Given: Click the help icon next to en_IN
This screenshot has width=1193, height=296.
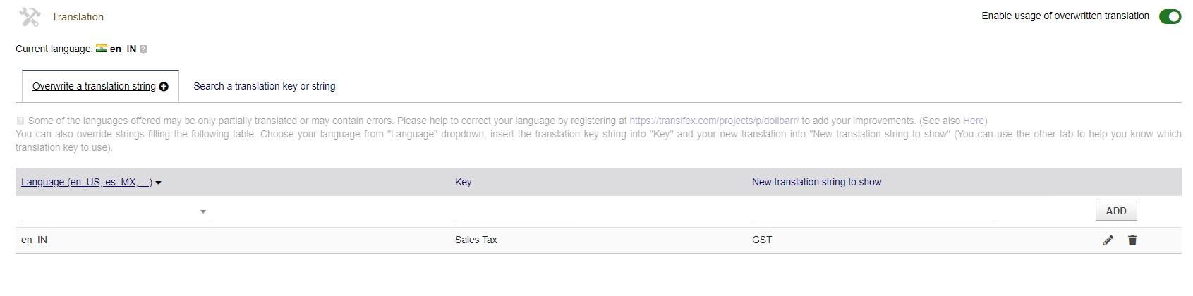Looking at the screenshot, I should pos(143,49).
